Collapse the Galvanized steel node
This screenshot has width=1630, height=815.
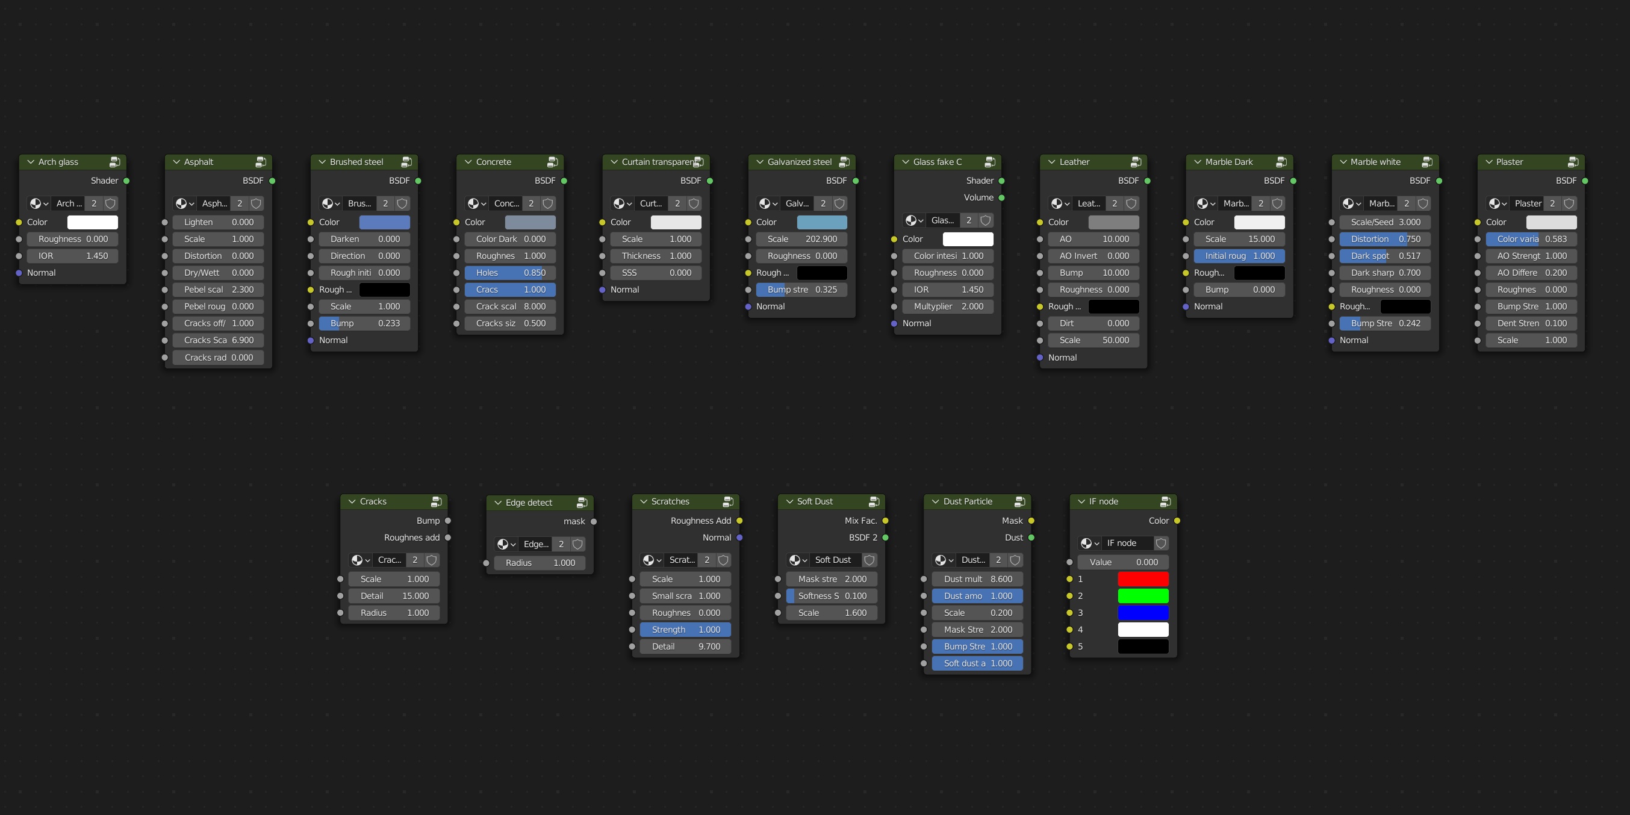click(x=759, y=162)
